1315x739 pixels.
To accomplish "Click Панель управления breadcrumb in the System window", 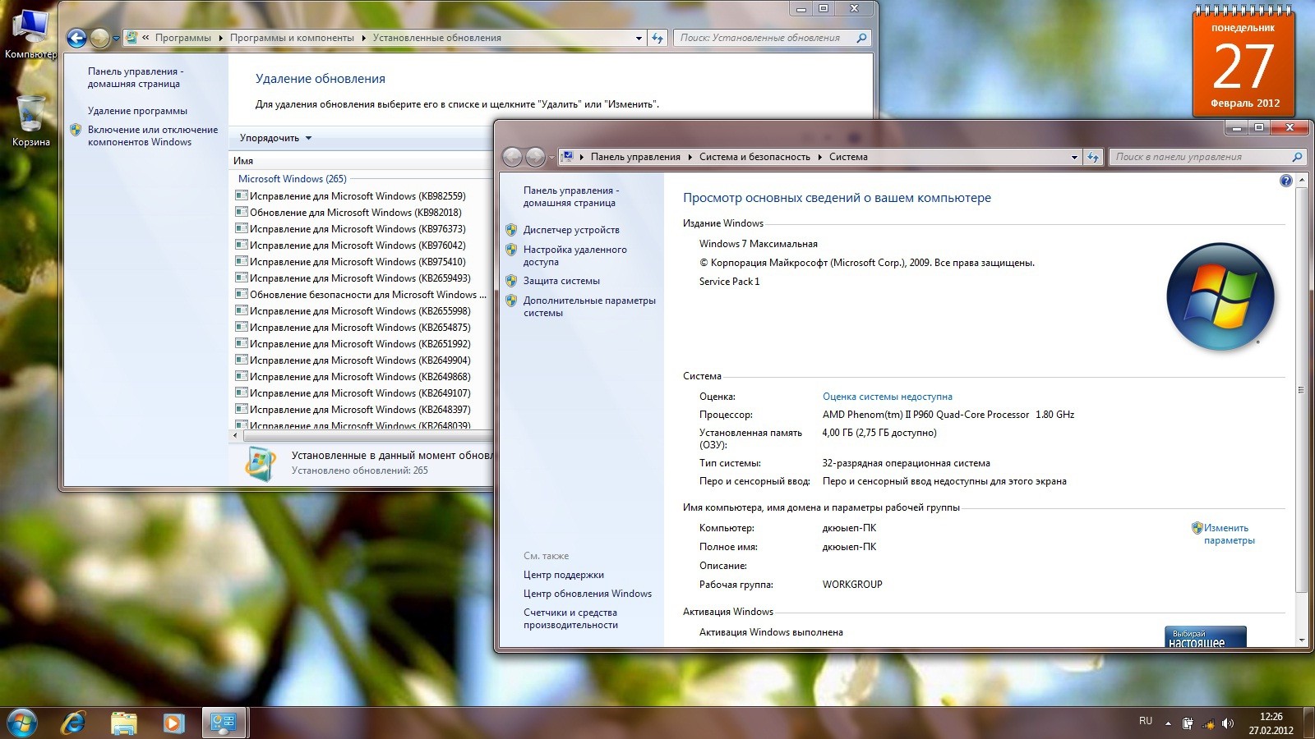I will click(x=635, y=157).
